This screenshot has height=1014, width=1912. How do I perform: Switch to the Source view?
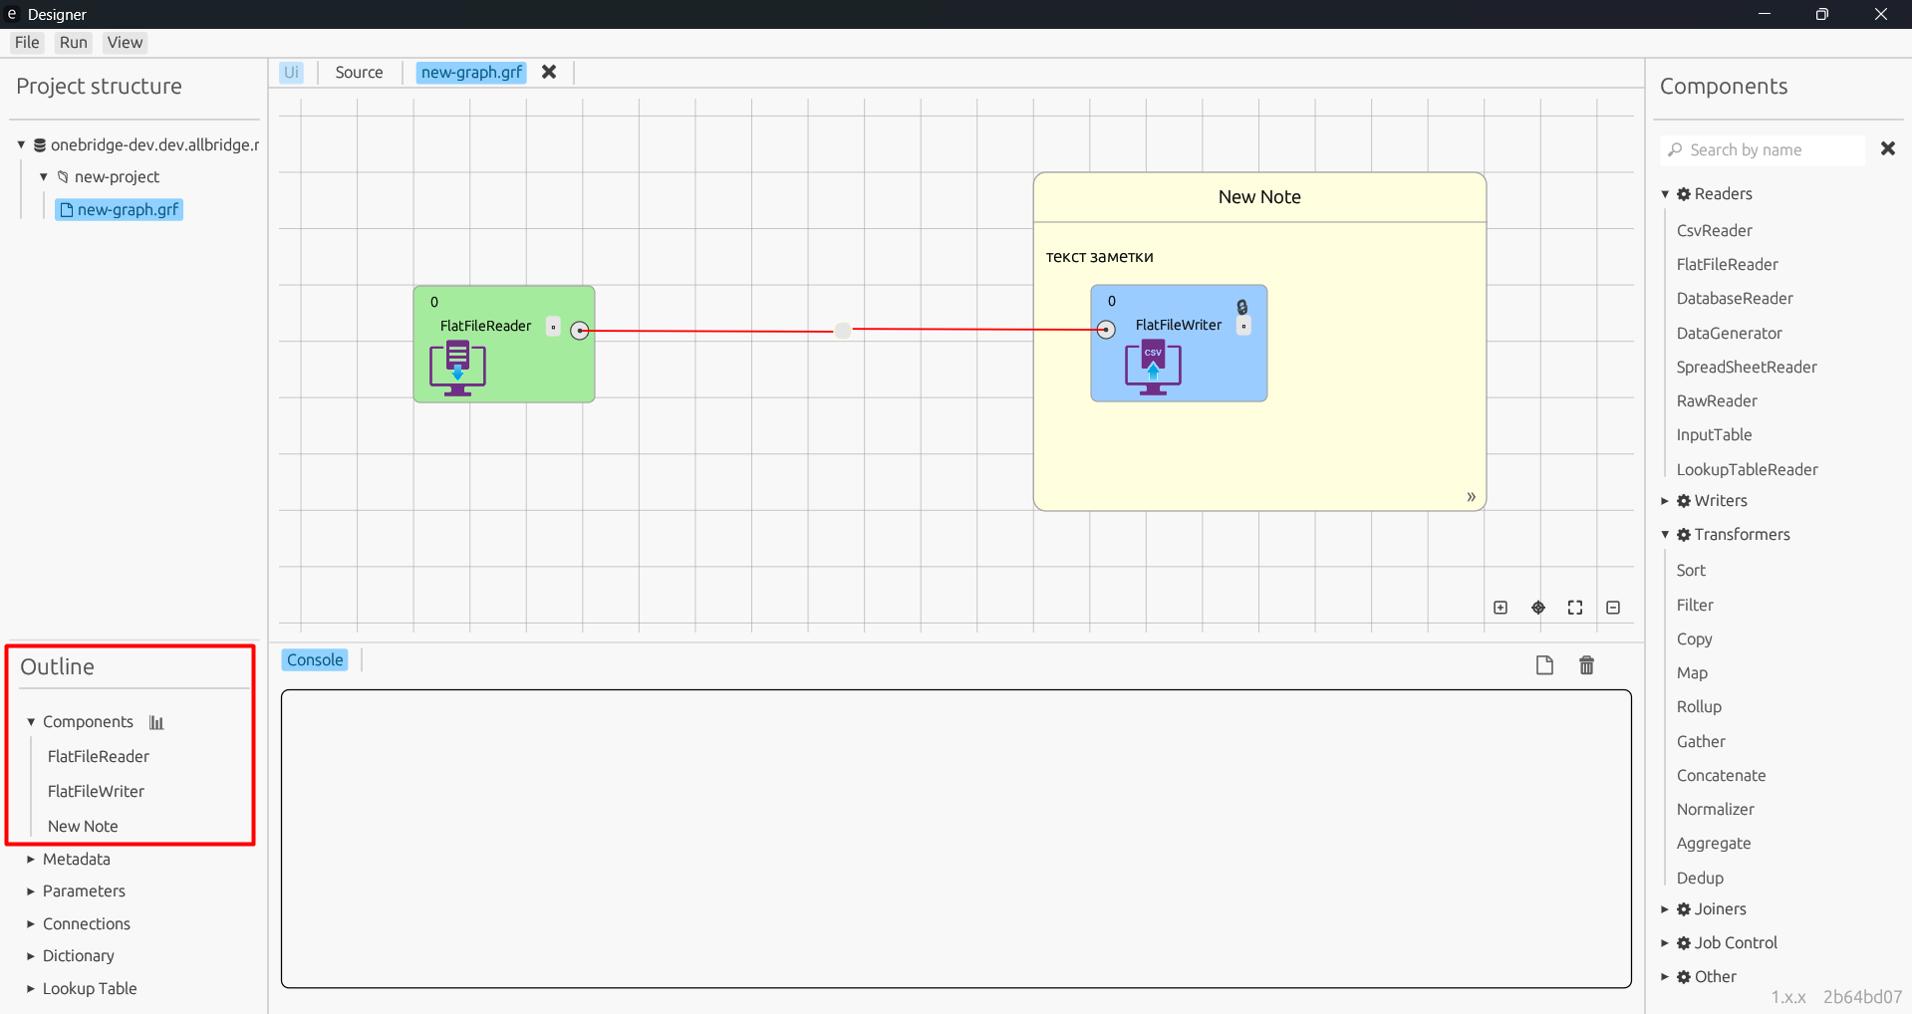tap(359, 73)
